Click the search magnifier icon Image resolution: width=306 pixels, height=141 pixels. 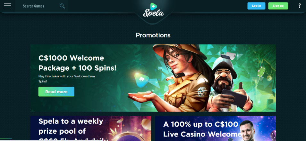(x=62, y=6)
